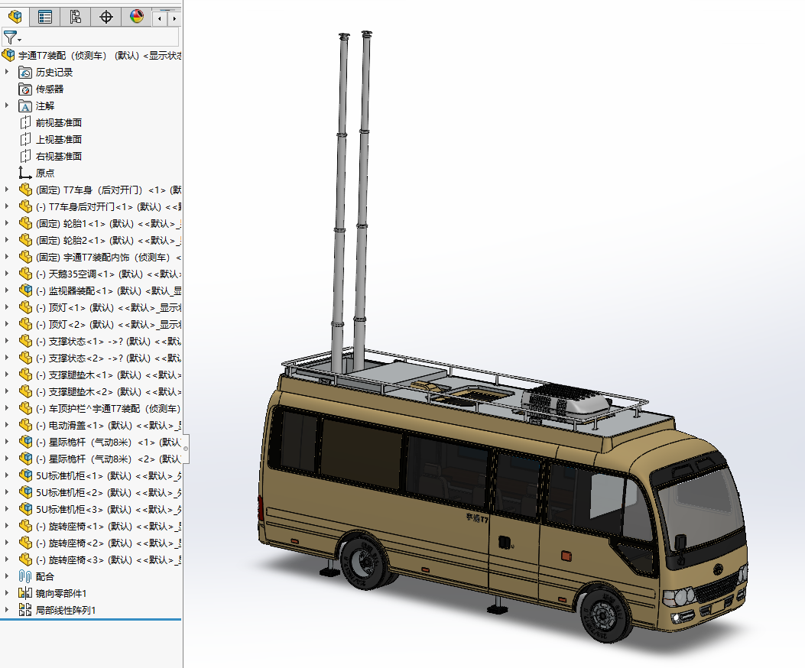Click the panel collapse handle on the divider

(186, 449)
